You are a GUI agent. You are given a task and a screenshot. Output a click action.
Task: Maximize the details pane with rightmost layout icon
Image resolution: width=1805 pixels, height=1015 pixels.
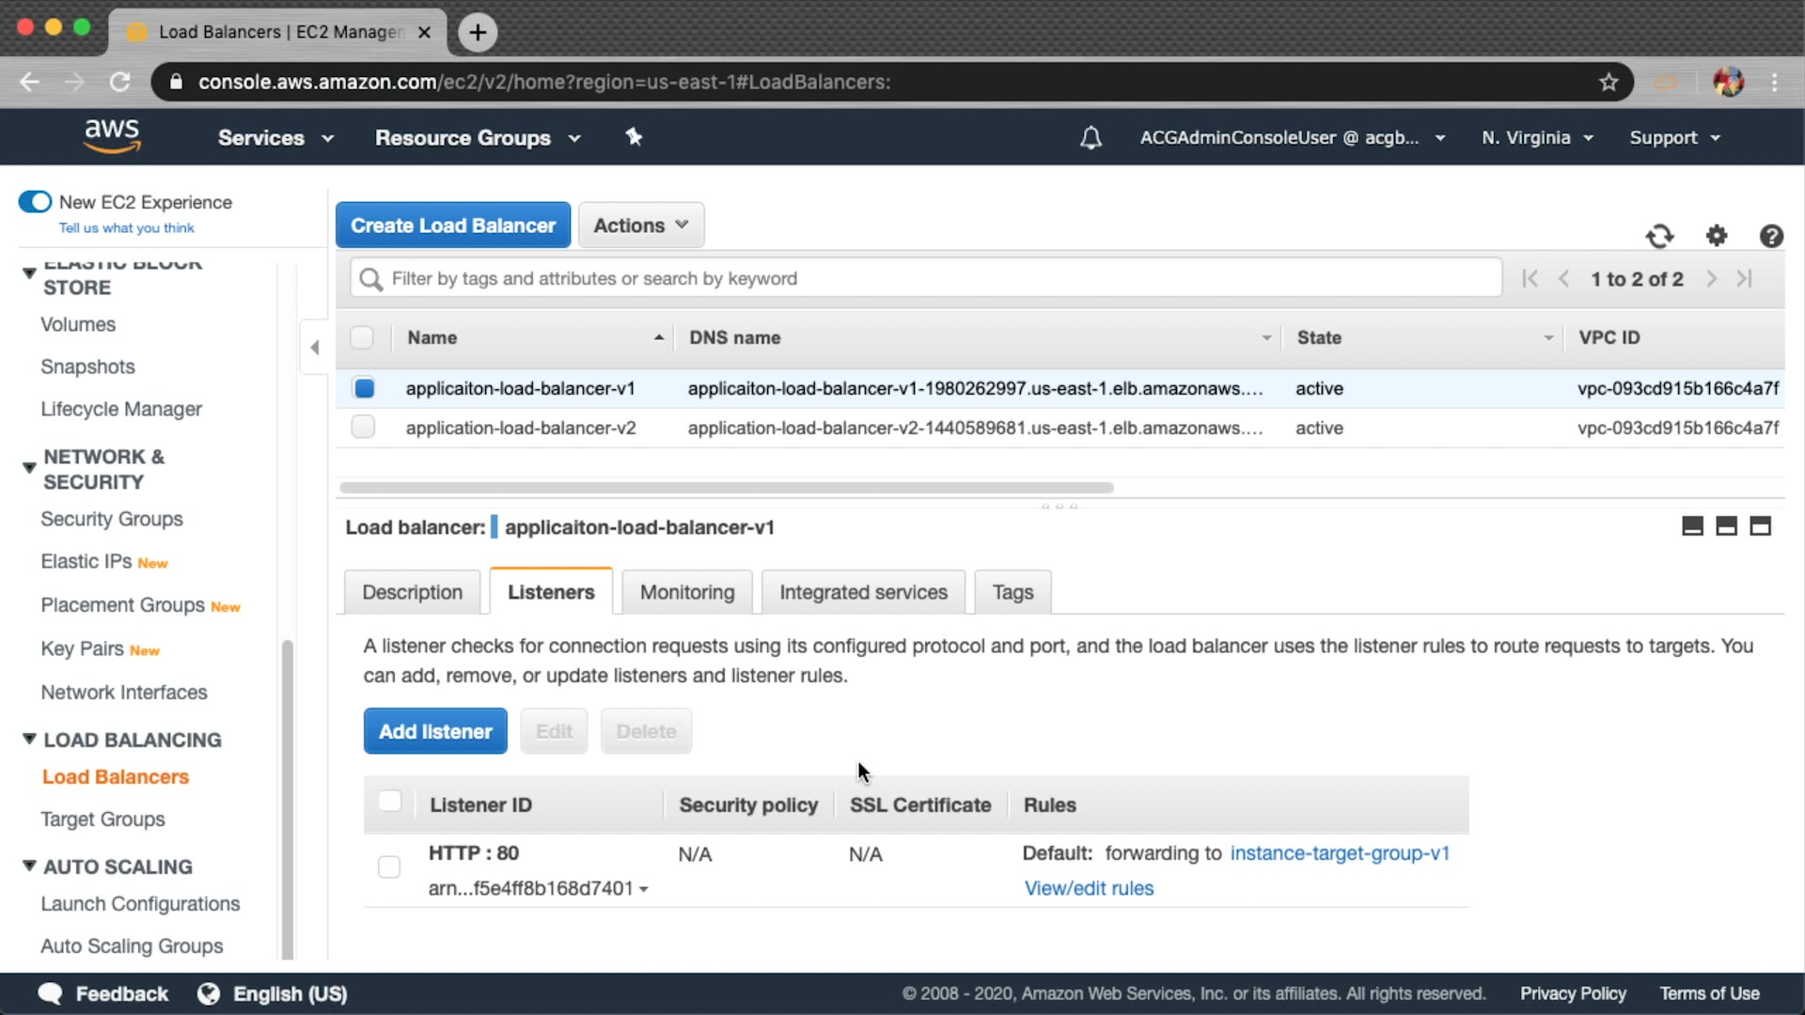pos(1760,526)
